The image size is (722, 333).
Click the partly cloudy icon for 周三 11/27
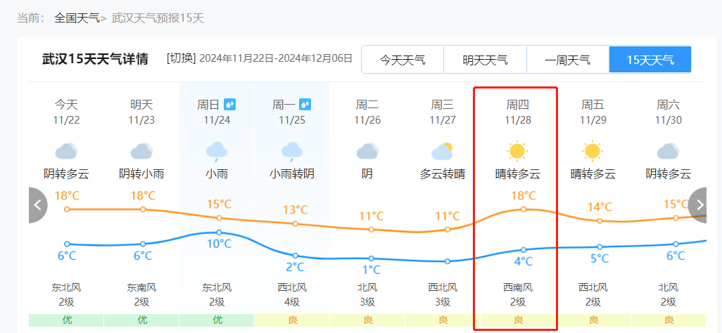(x=442, y=151)
